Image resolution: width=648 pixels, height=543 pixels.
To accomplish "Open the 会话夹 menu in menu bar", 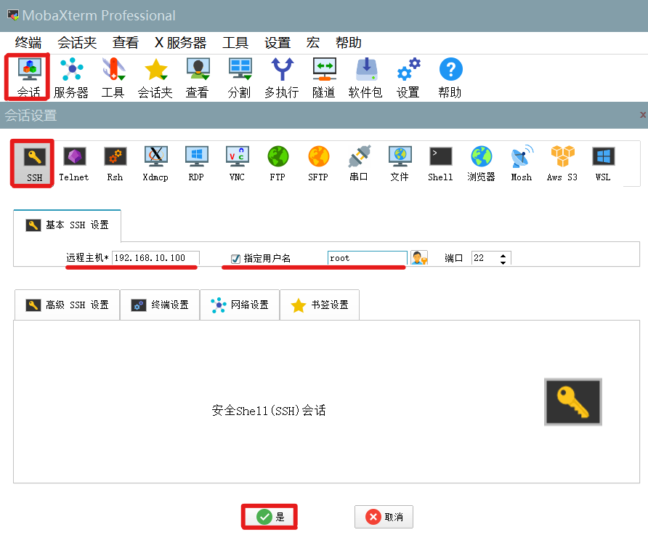I will 77,43.
